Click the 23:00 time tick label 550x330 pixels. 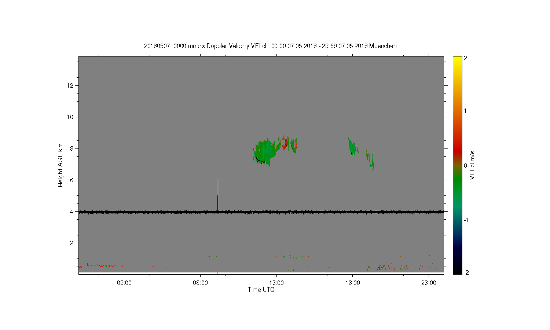(x=429, y=283)
